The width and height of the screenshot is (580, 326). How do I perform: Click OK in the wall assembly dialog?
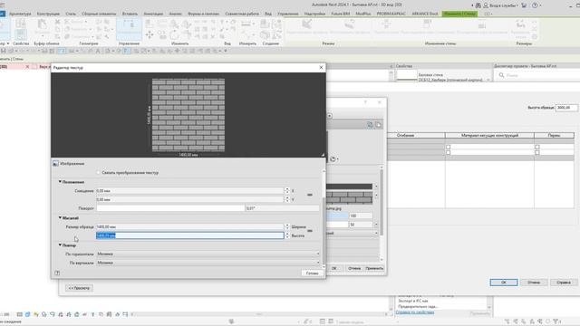[x=504, y=283]
